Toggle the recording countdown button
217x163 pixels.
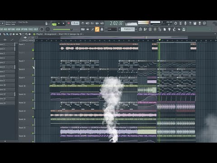coord(92,23)
